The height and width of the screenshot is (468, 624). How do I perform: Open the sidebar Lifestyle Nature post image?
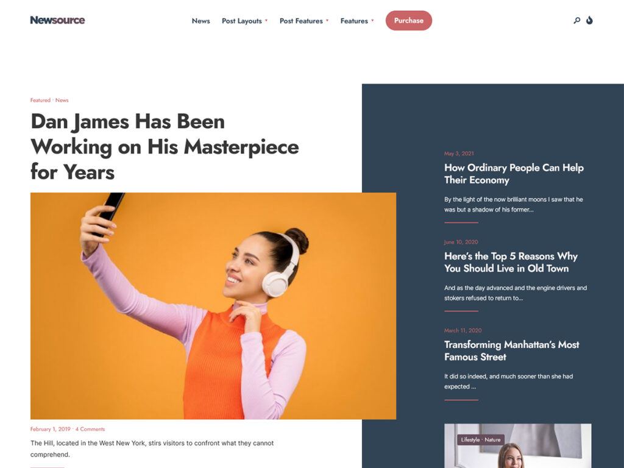518,445
